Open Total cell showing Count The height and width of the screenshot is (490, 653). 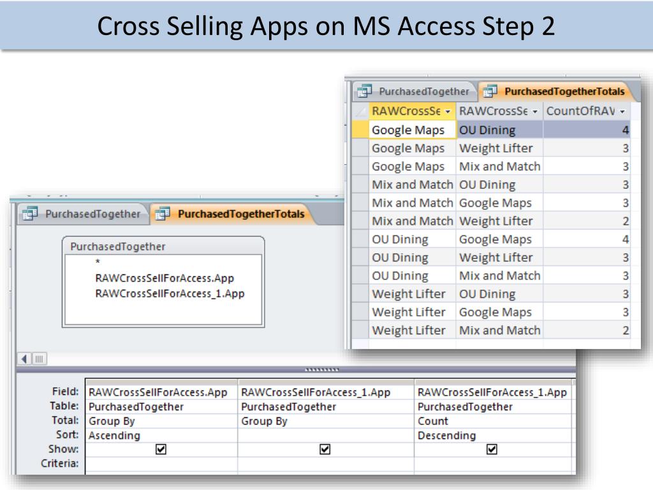pyautogui.click(x=494, y=421)
